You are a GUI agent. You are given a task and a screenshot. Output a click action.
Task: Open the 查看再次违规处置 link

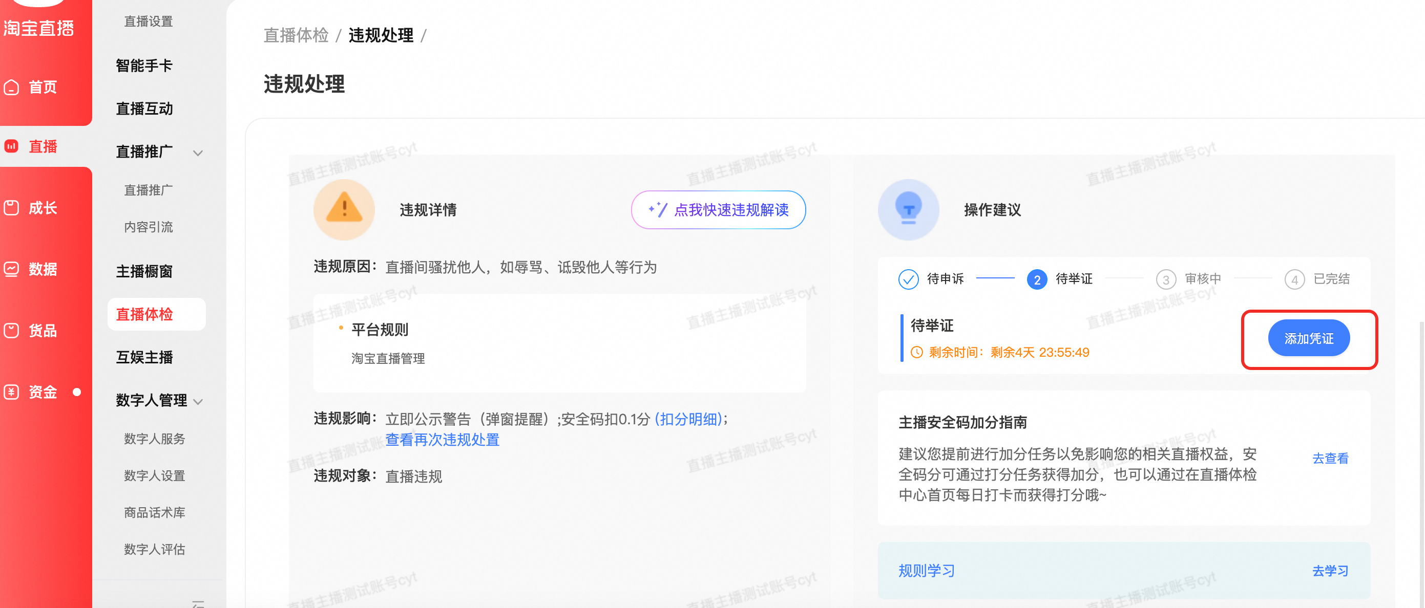point(442,440)
